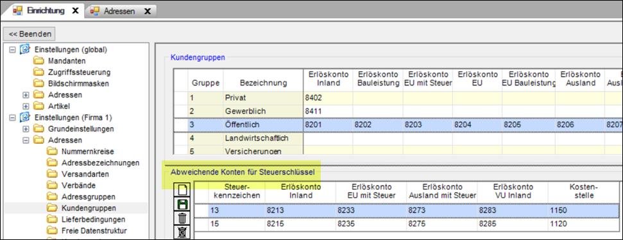
Task: Collapse the Einstellungen (global) tree node
Action: tap(12, 49)
